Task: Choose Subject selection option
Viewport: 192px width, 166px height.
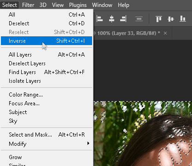Action: (47, 112)
